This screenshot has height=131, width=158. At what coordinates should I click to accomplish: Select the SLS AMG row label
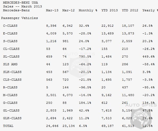[x=10, y=64]
